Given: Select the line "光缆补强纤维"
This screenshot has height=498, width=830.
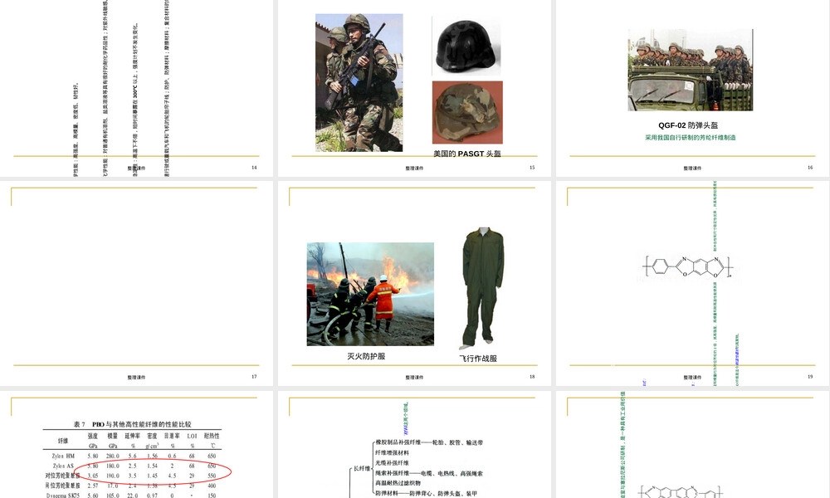Looking at the screenshot, I should tap(392, 462).
